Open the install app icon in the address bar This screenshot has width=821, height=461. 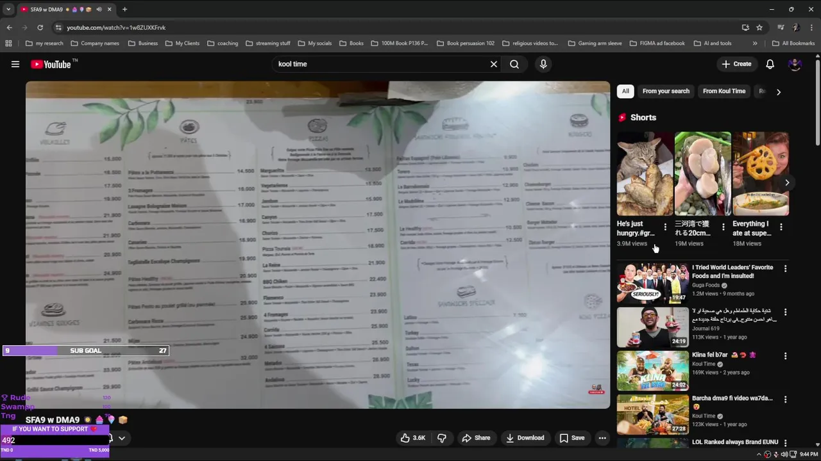[745, 28]
